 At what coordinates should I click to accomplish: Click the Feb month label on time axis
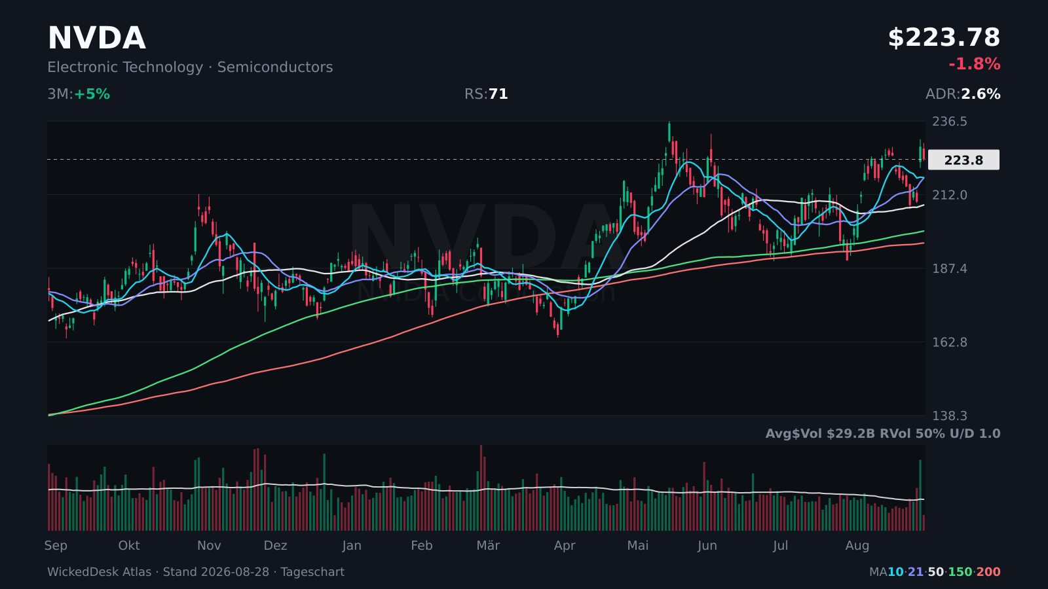(422, 546)
